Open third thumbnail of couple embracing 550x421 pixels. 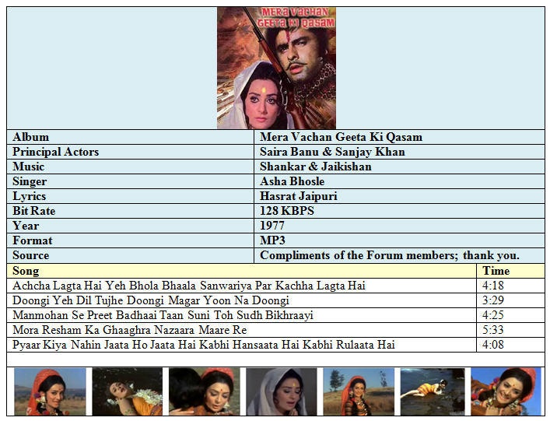(x=205, y=391)
